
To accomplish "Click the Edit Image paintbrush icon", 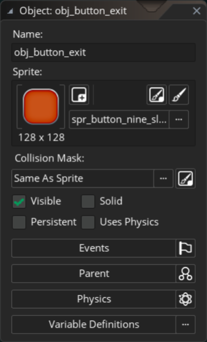I will click(x=179, y=95).
